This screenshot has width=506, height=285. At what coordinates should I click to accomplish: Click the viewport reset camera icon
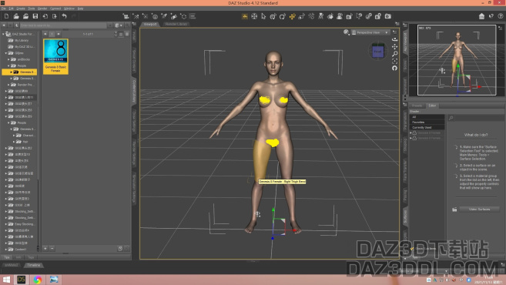(x=394, y=68)
